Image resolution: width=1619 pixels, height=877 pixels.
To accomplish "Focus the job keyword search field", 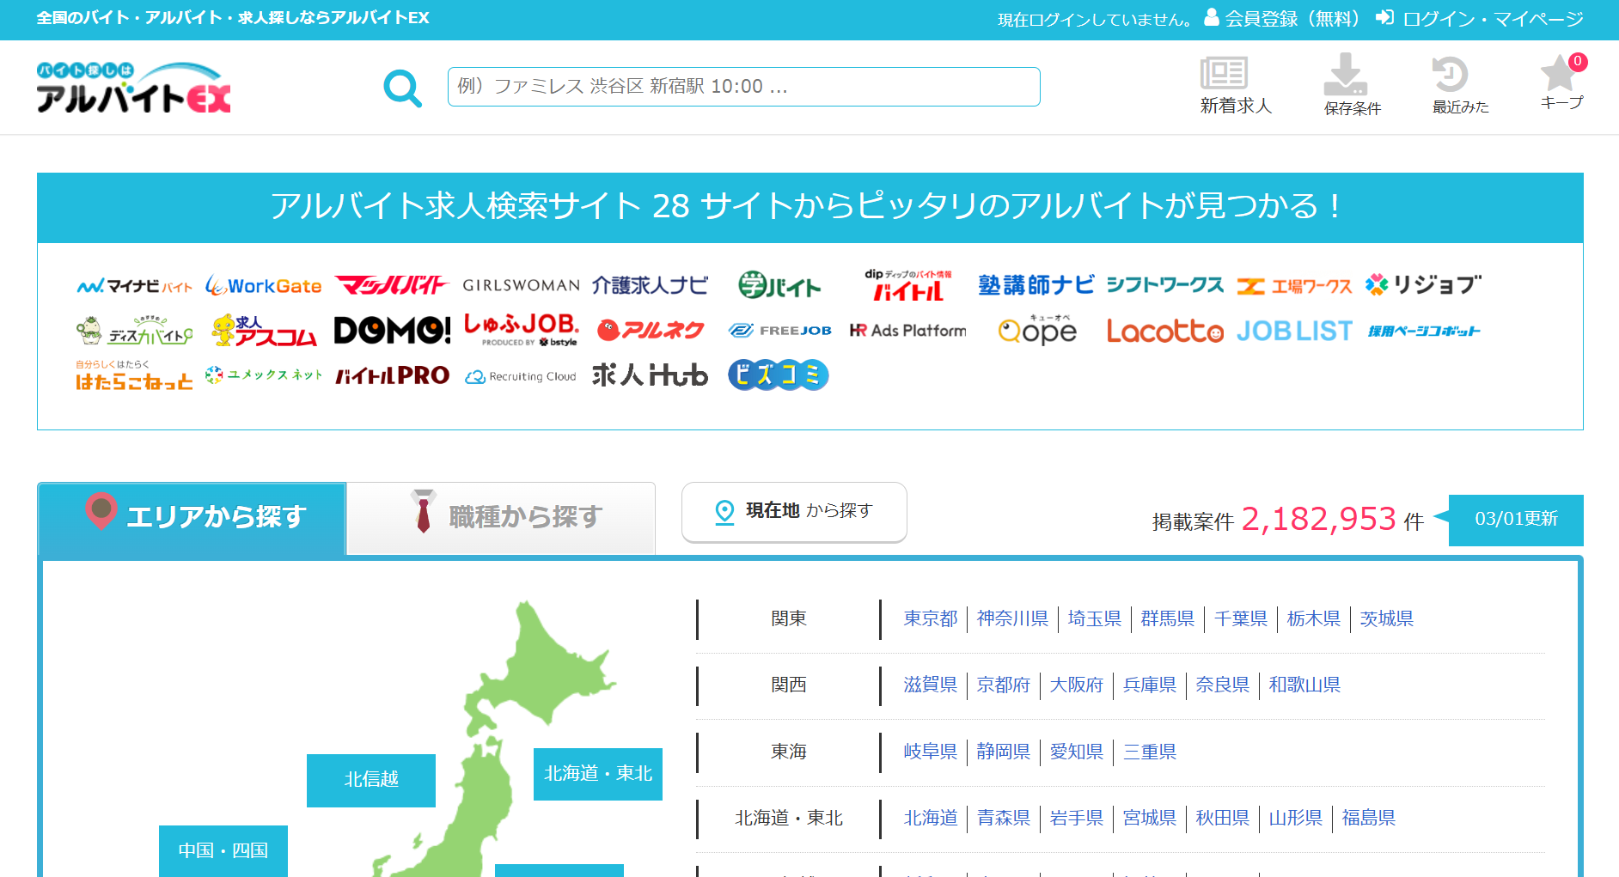I will (x=743, y=87).
